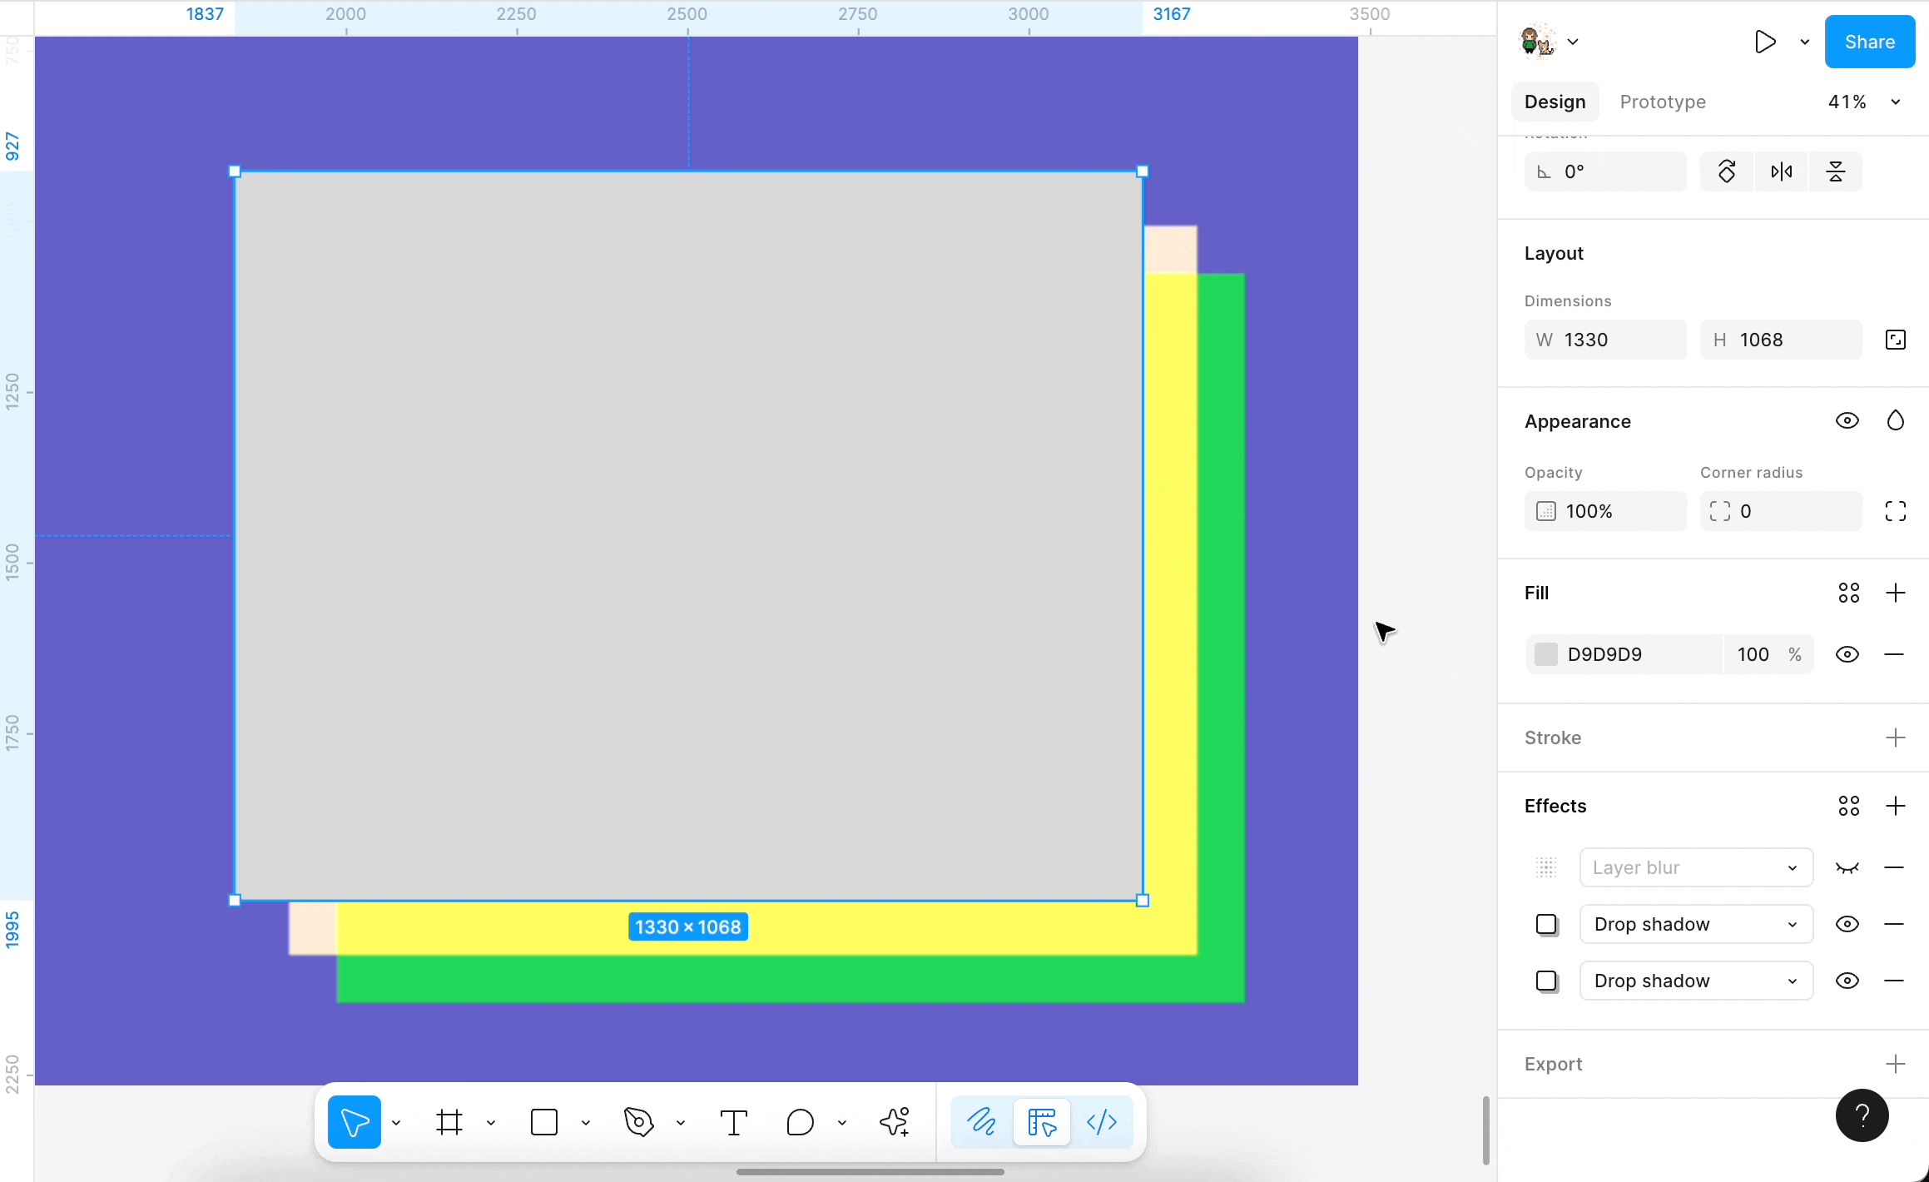Open the 41% zoom dropdown
The image size is (1929, 1182).
click(1864, 102)
